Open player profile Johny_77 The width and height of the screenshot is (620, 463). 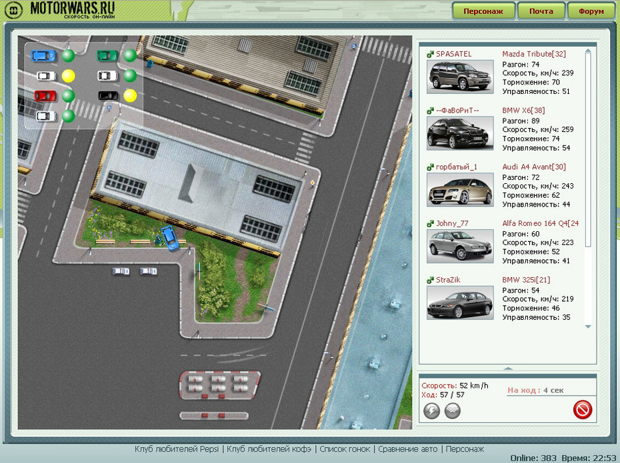[x=452, y=224]
